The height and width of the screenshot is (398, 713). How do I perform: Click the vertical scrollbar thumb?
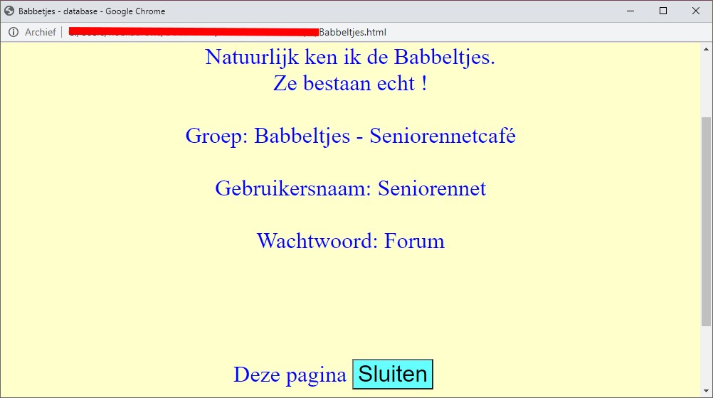tap(706, 221)
